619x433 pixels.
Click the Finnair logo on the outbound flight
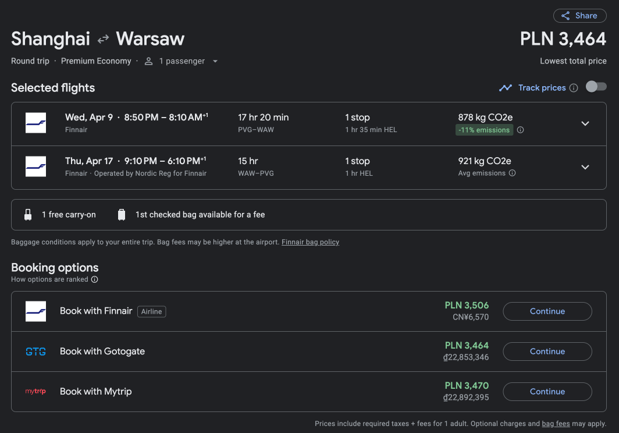(x=35, y=123)
